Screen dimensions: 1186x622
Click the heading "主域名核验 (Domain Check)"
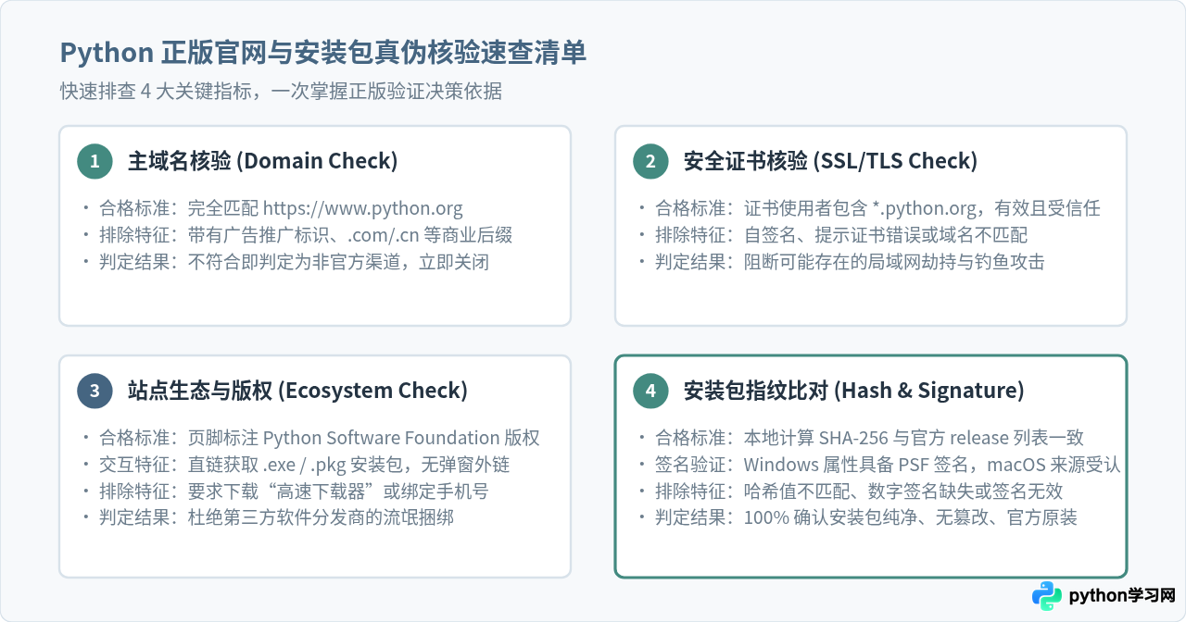pyautogui.click(x=262, y=161)
